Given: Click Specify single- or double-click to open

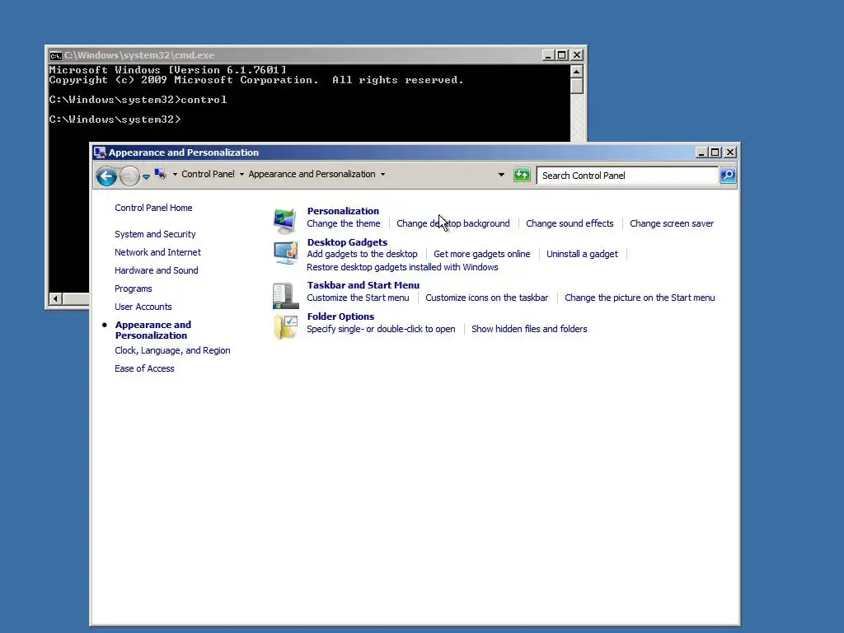Looking at the screenshot, I should point(381,329).
